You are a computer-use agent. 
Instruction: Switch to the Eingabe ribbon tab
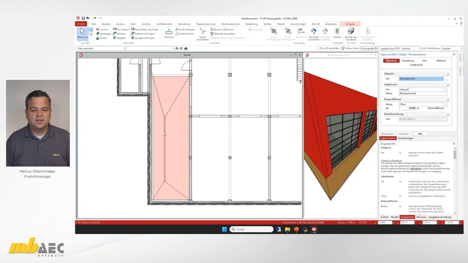pos(350,24)
